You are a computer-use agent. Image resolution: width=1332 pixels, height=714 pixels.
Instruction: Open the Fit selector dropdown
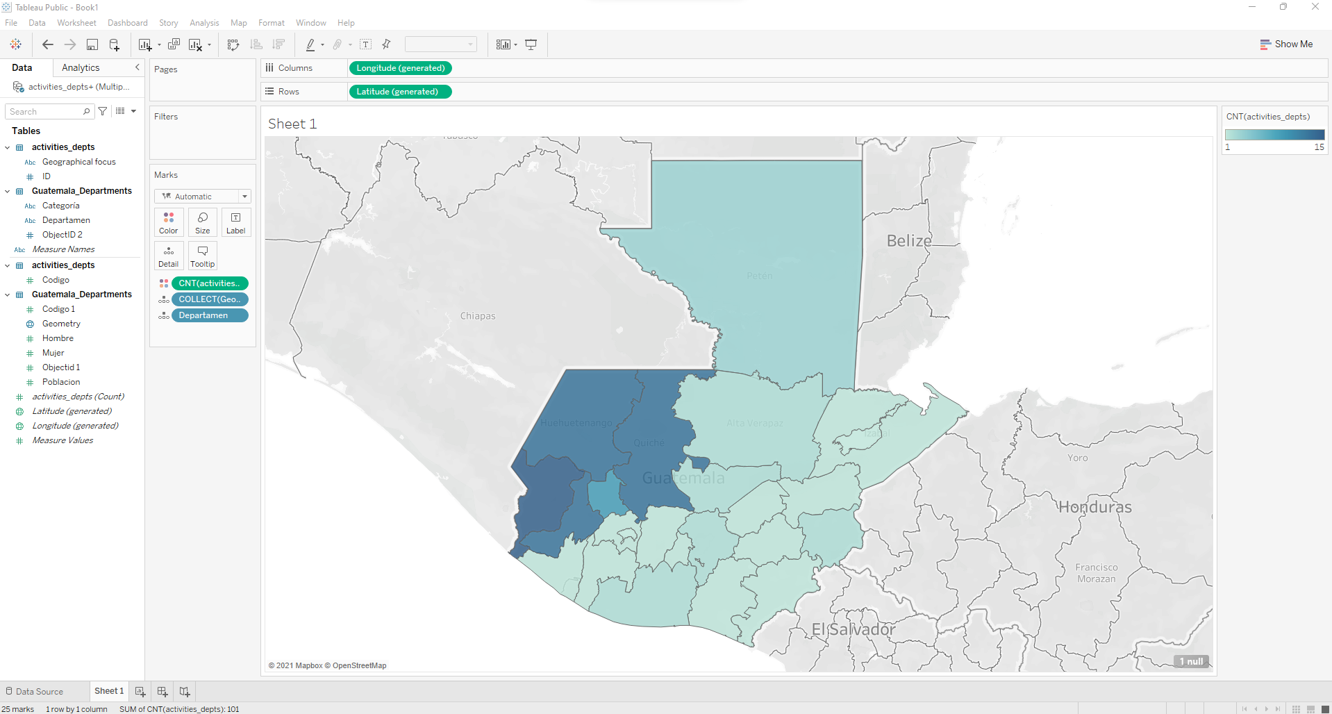tap(440, 44)
